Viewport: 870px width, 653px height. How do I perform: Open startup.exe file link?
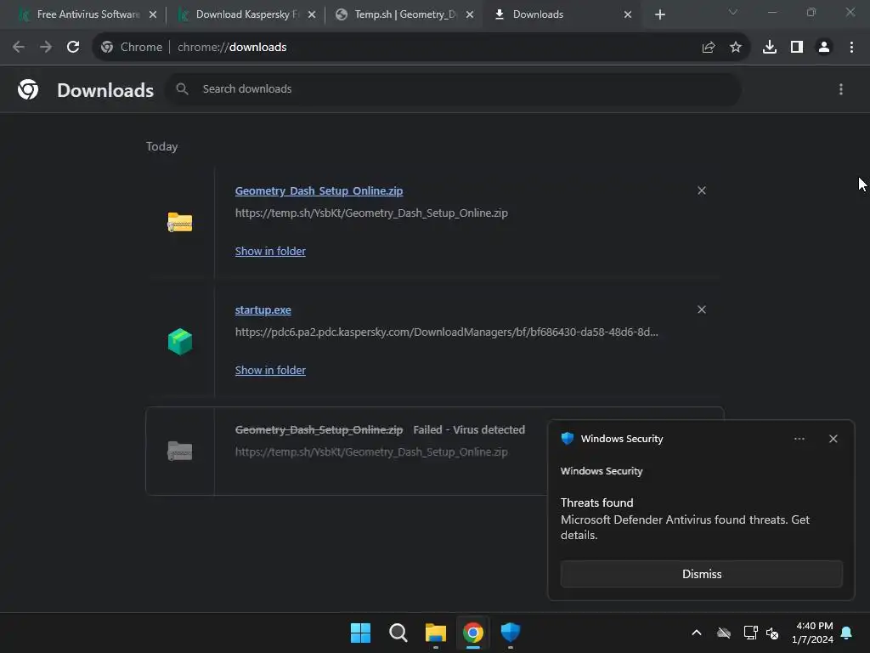(263, 309)
